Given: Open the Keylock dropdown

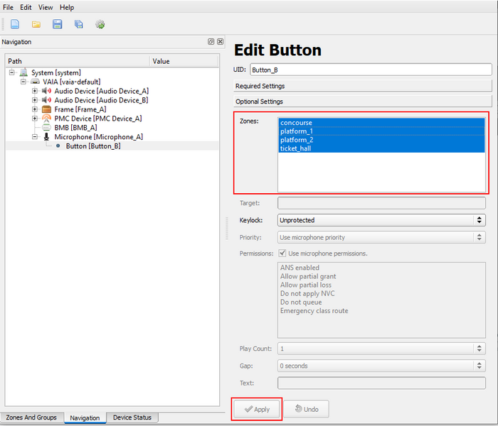Looking at the screenshot, I should pyautogui.click(x=381, y=220).
